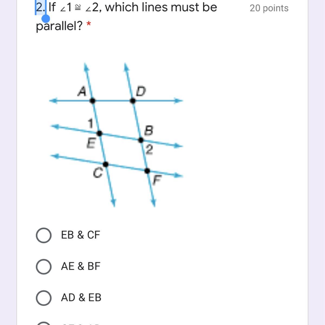
Task: Click the 20 points label
Action: coord(269,8)
